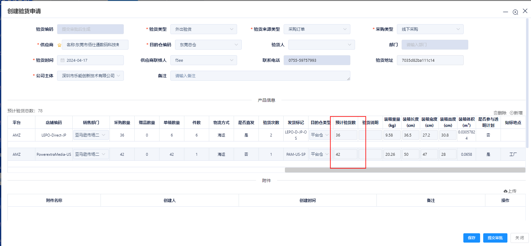Open the 目的仓编码 dropdown
The width and height of the screenshot is (531, 246).
[208, 45]
